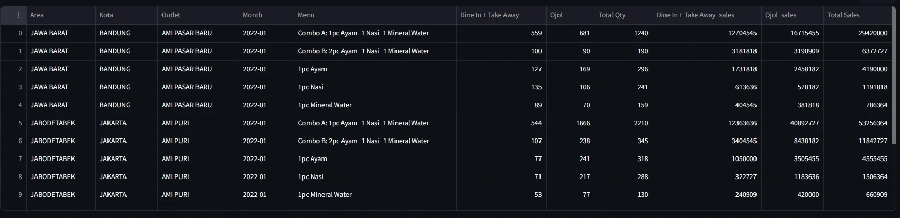Select row index 0

(20, 33)
